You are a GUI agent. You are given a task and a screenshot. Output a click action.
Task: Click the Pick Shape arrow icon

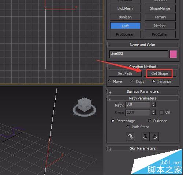click(x=130, y=137)
